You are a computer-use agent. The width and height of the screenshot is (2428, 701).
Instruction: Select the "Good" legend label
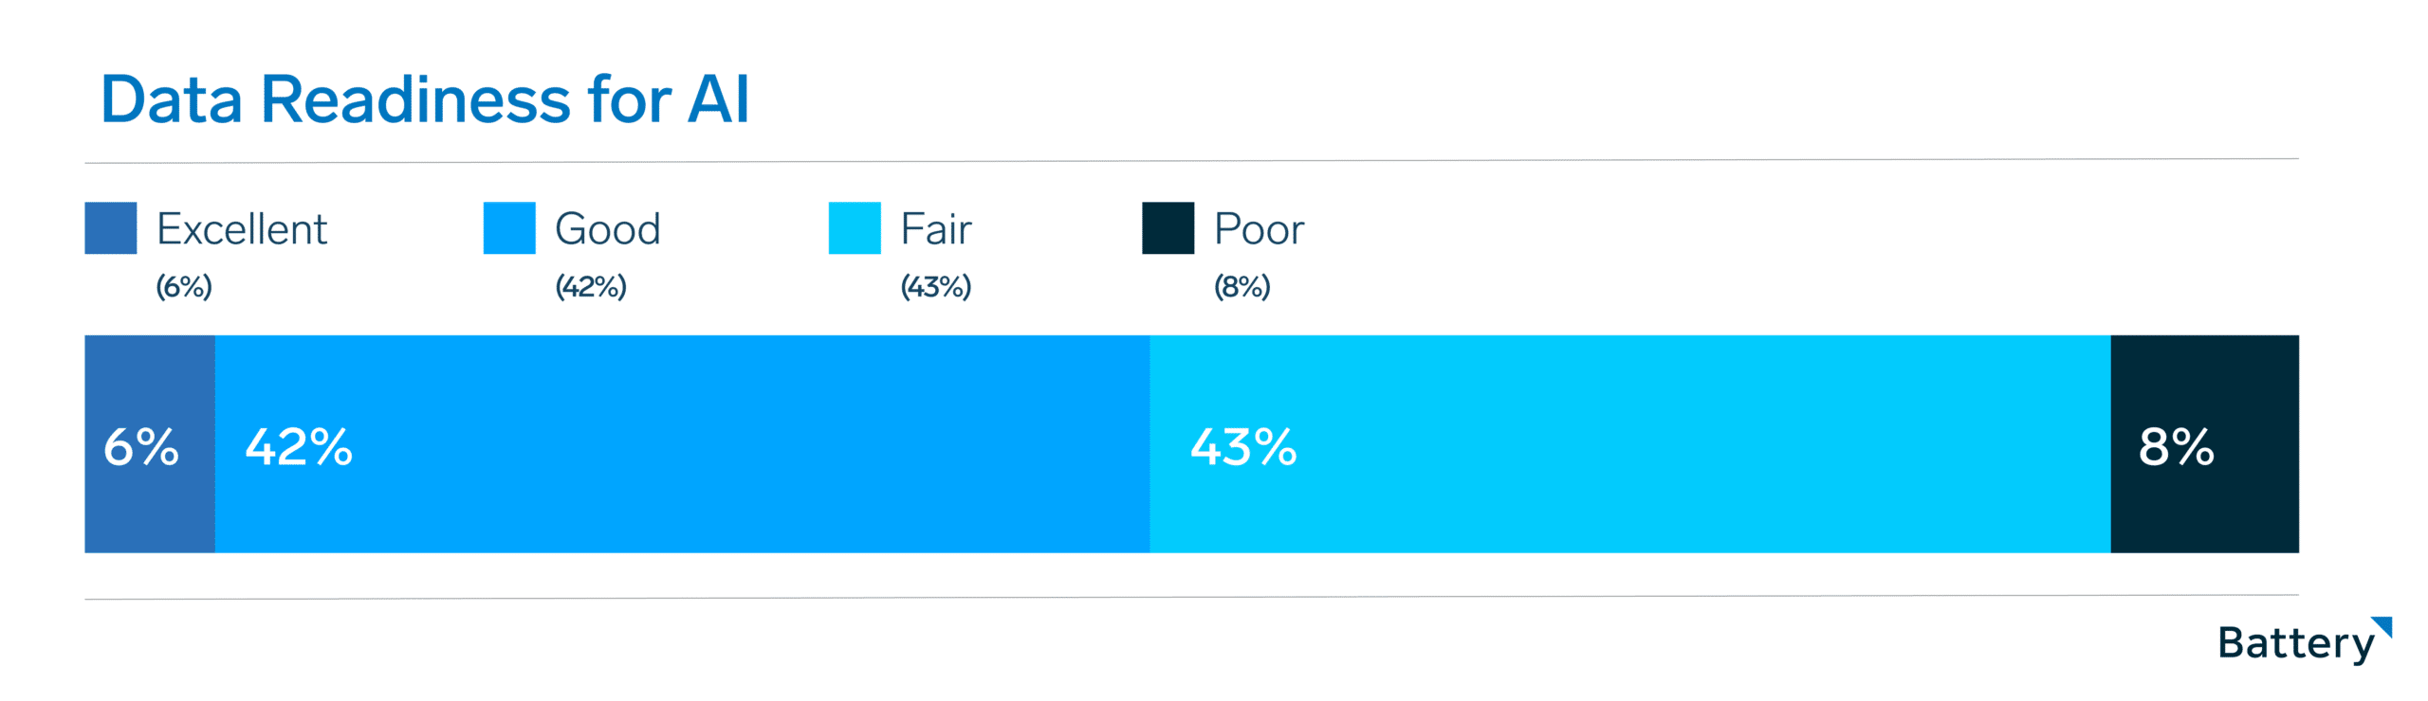(x=608, y=229)
